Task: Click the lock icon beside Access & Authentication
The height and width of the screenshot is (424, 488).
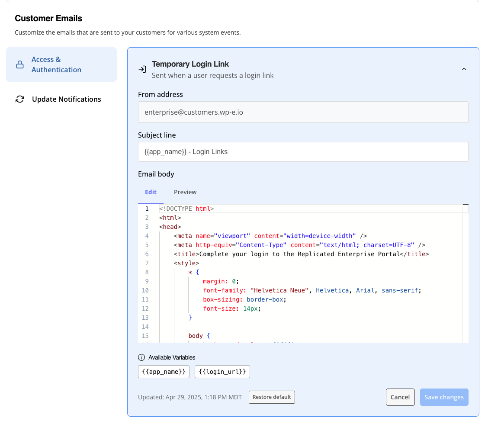Action: click(x=19, y=64)
